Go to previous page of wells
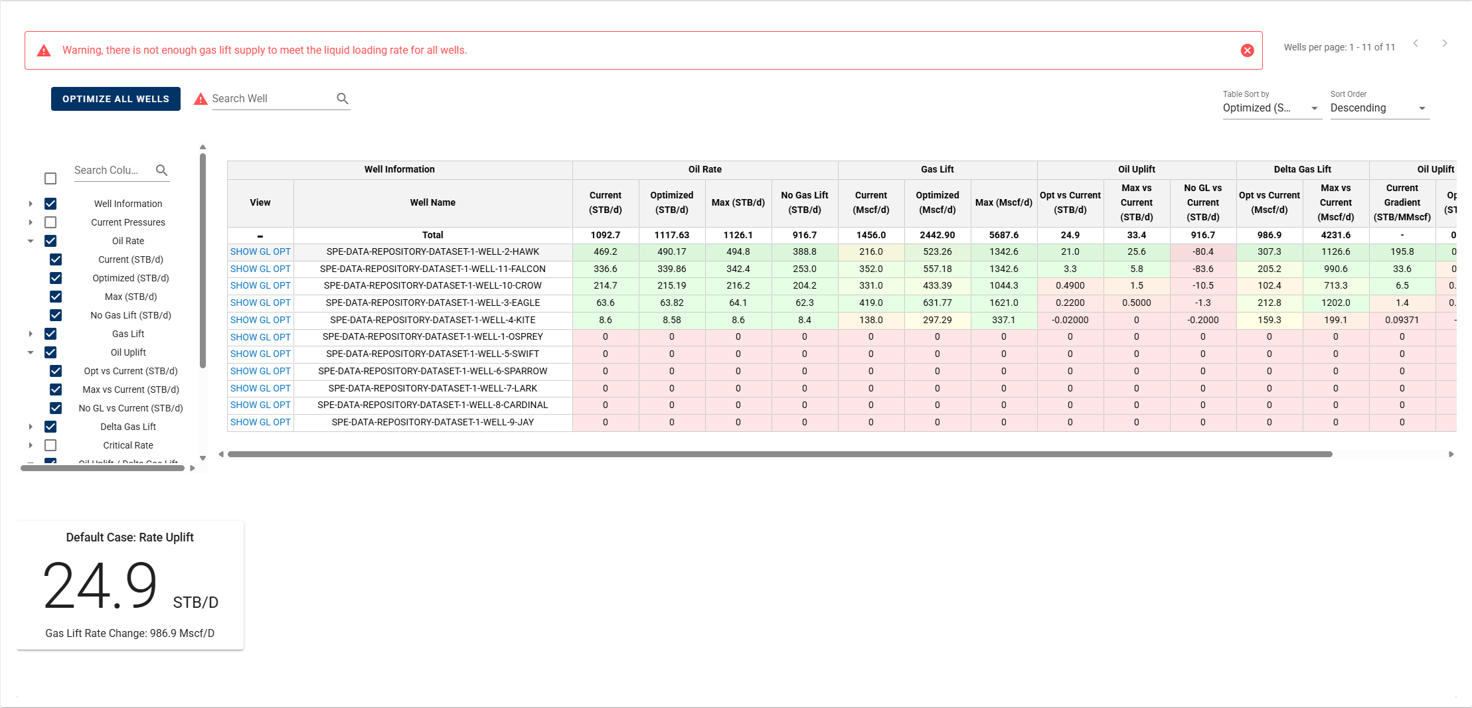This screenshot has height=708, width=1472. point(1416,44)
